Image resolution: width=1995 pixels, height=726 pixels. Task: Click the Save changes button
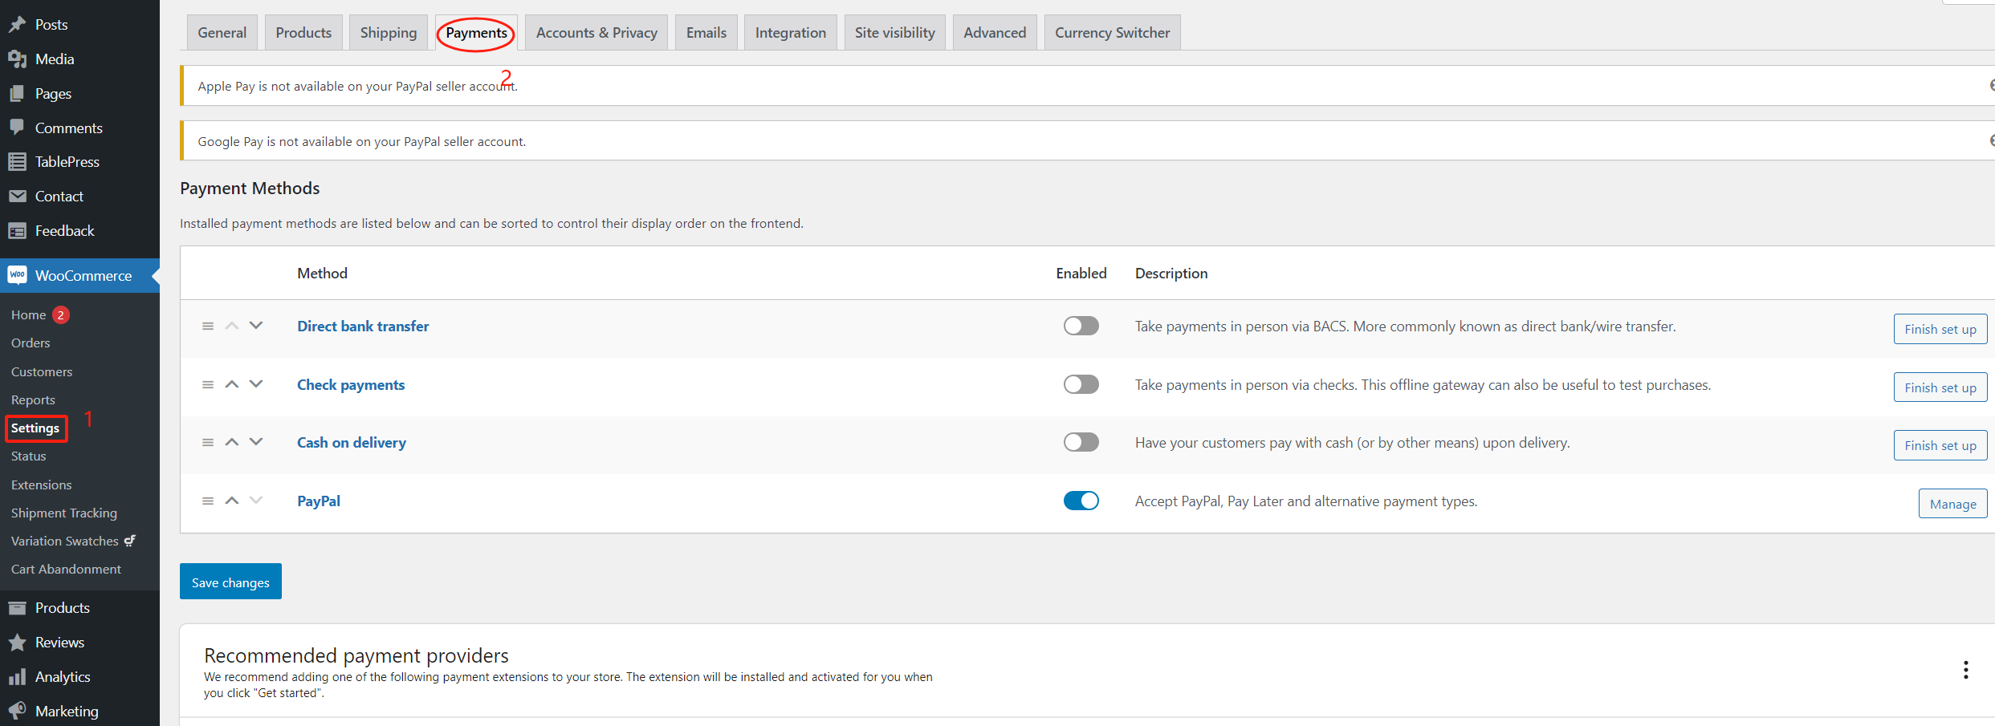coord(230,582)
